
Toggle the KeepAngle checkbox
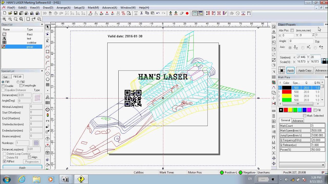(x=21, y=85)
